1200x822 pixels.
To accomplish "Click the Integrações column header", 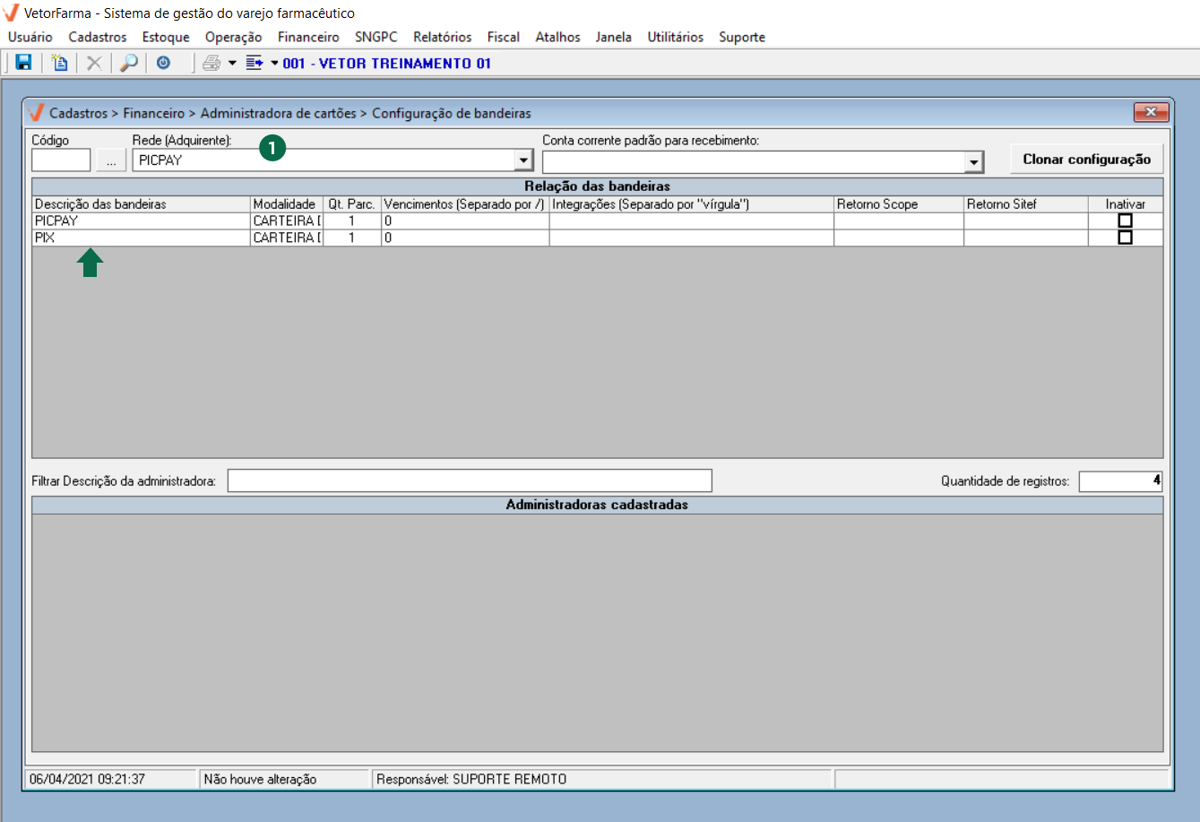I will click(x=692, y=204).
